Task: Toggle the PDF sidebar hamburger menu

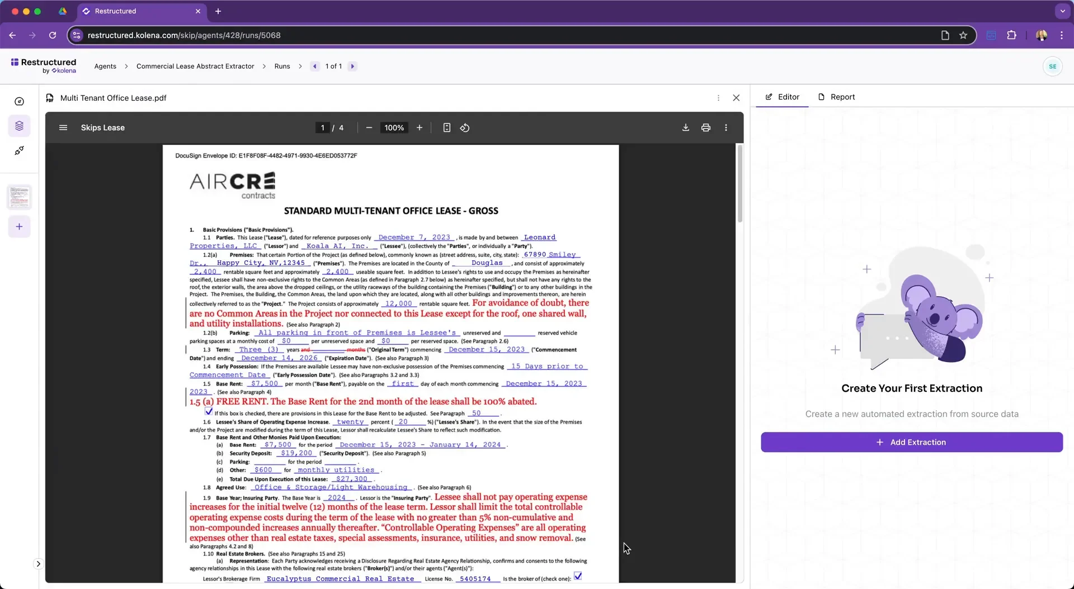Action: coord(63,127)
